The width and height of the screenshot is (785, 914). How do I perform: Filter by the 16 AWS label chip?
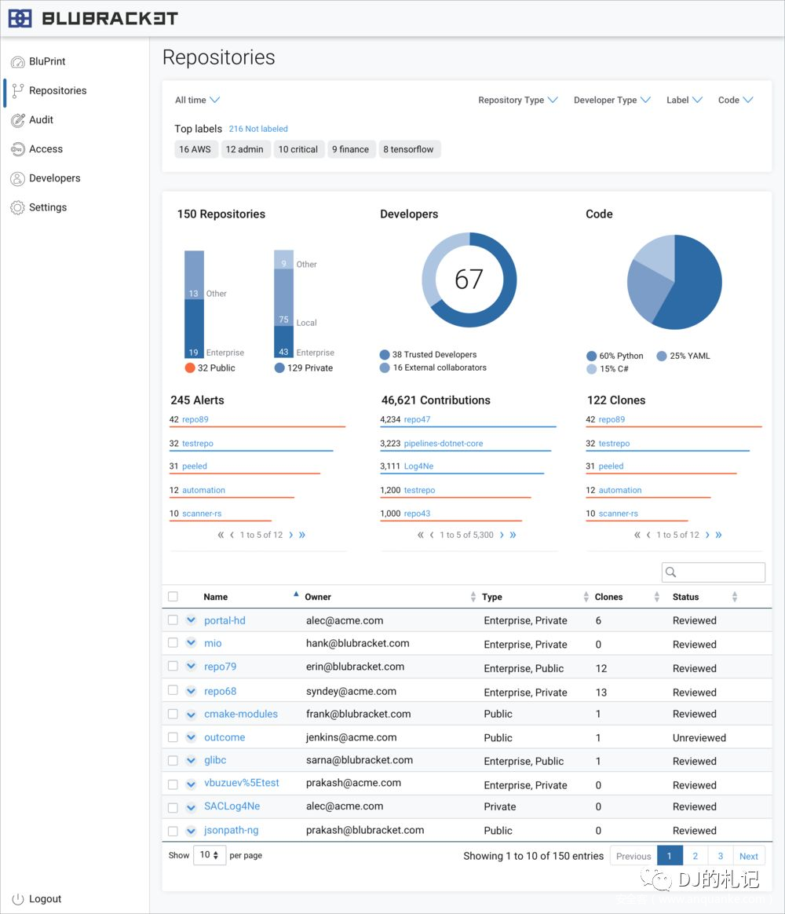195,149
